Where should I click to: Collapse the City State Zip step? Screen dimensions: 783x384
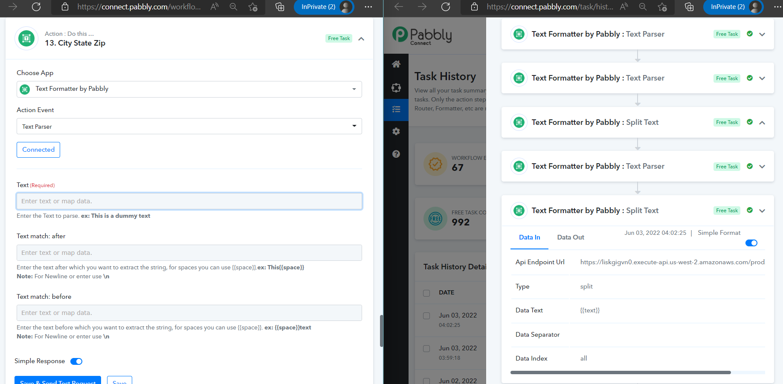click(361, 39)
